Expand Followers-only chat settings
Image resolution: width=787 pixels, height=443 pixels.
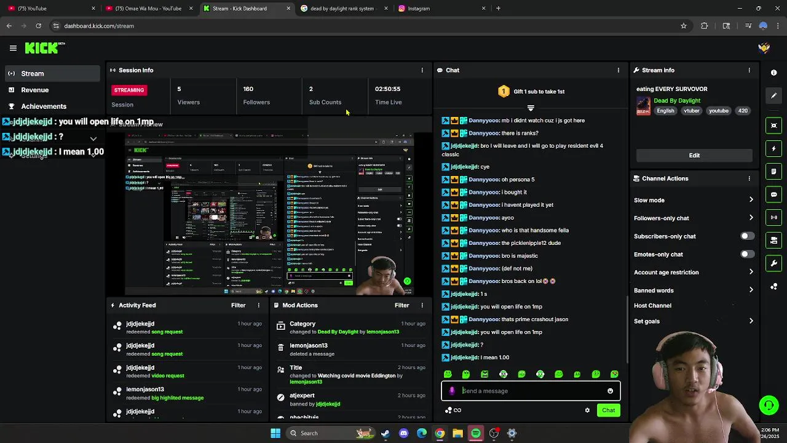694,218
